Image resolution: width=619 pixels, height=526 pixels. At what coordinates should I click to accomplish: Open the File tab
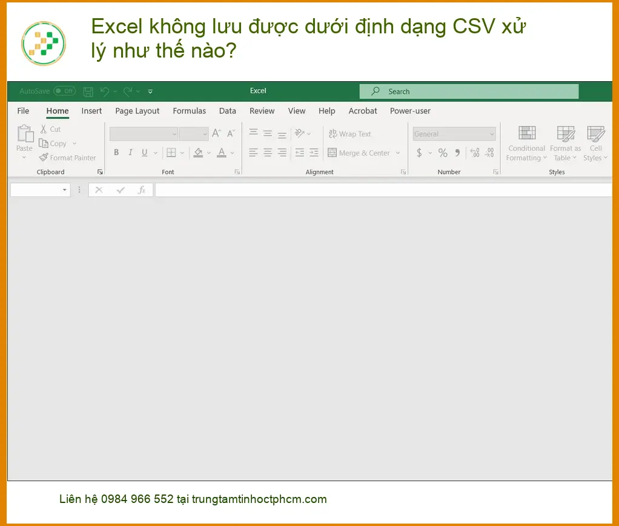click(x=23, y=111)
